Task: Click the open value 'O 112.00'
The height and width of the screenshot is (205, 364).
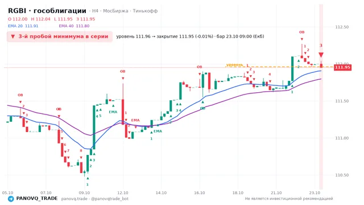Action: click(18, 19)
